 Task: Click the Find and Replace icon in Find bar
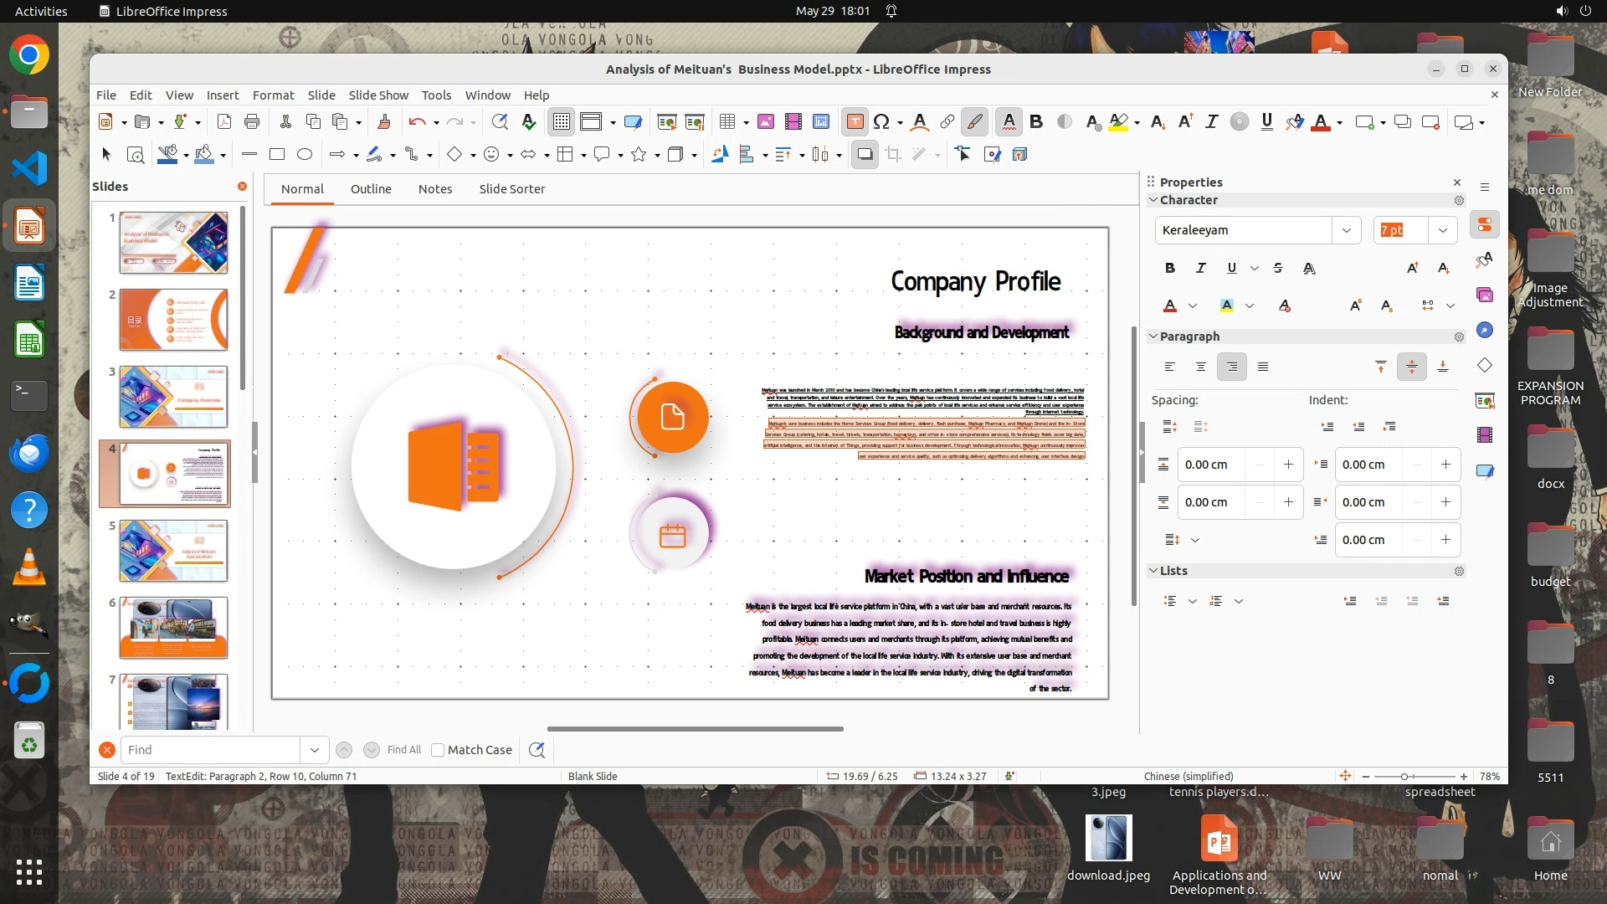tap(537, 750)
